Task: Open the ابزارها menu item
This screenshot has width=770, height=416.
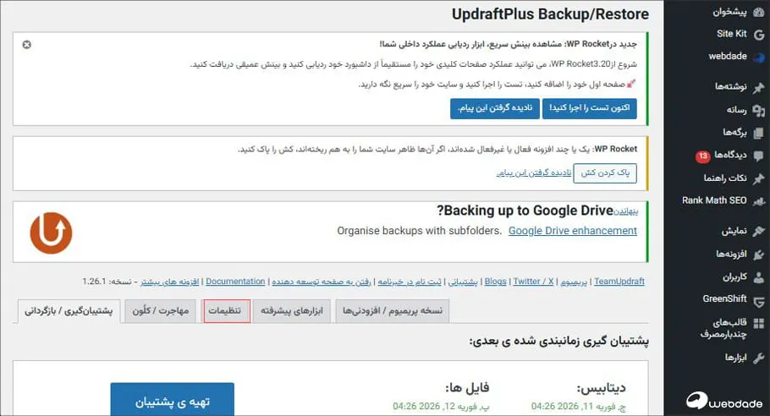Action: [x=735, y=358]
